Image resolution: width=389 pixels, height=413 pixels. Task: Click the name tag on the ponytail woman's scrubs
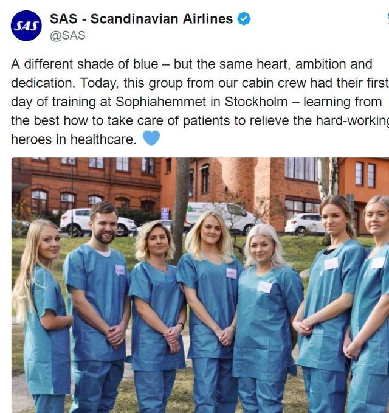click(x=331, y=263)
